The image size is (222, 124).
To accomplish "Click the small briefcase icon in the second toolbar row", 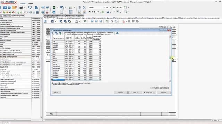I will [37, 12].
